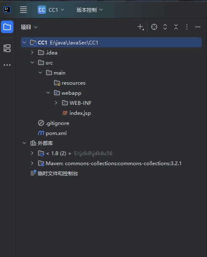This screenshot has height=257, width=207.
Task: Open the main hamburger menu
Action: coord(23,10)
